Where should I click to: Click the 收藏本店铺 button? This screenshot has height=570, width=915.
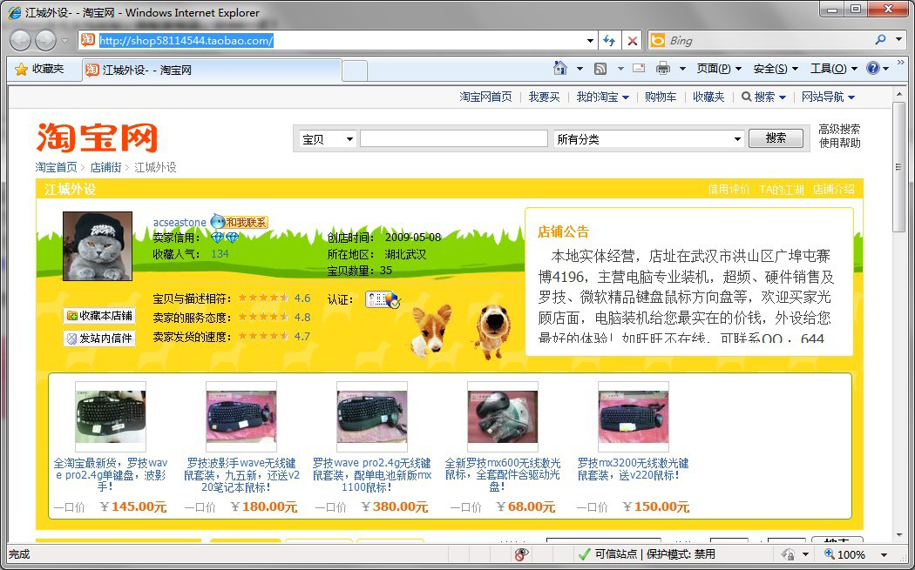99,316
